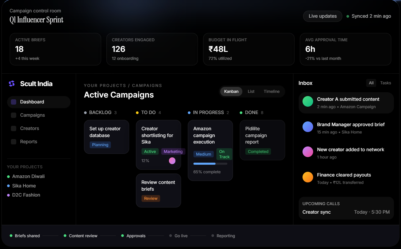Select the All tab in Inbox
Image resolution: width=401 pixels, height=249 pixels.
[x=371, y=83]
